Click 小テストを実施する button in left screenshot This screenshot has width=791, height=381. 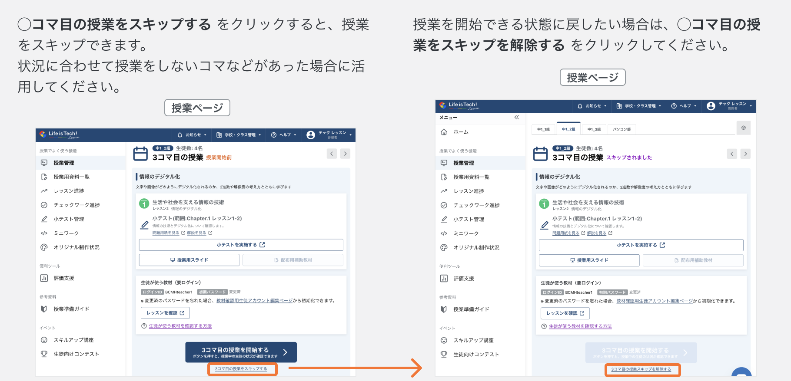pyautogui.click(x=241, y=245)
